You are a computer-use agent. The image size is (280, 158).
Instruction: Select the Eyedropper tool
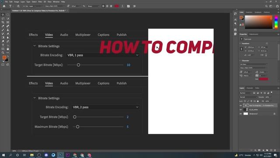[x=3, y=26]
